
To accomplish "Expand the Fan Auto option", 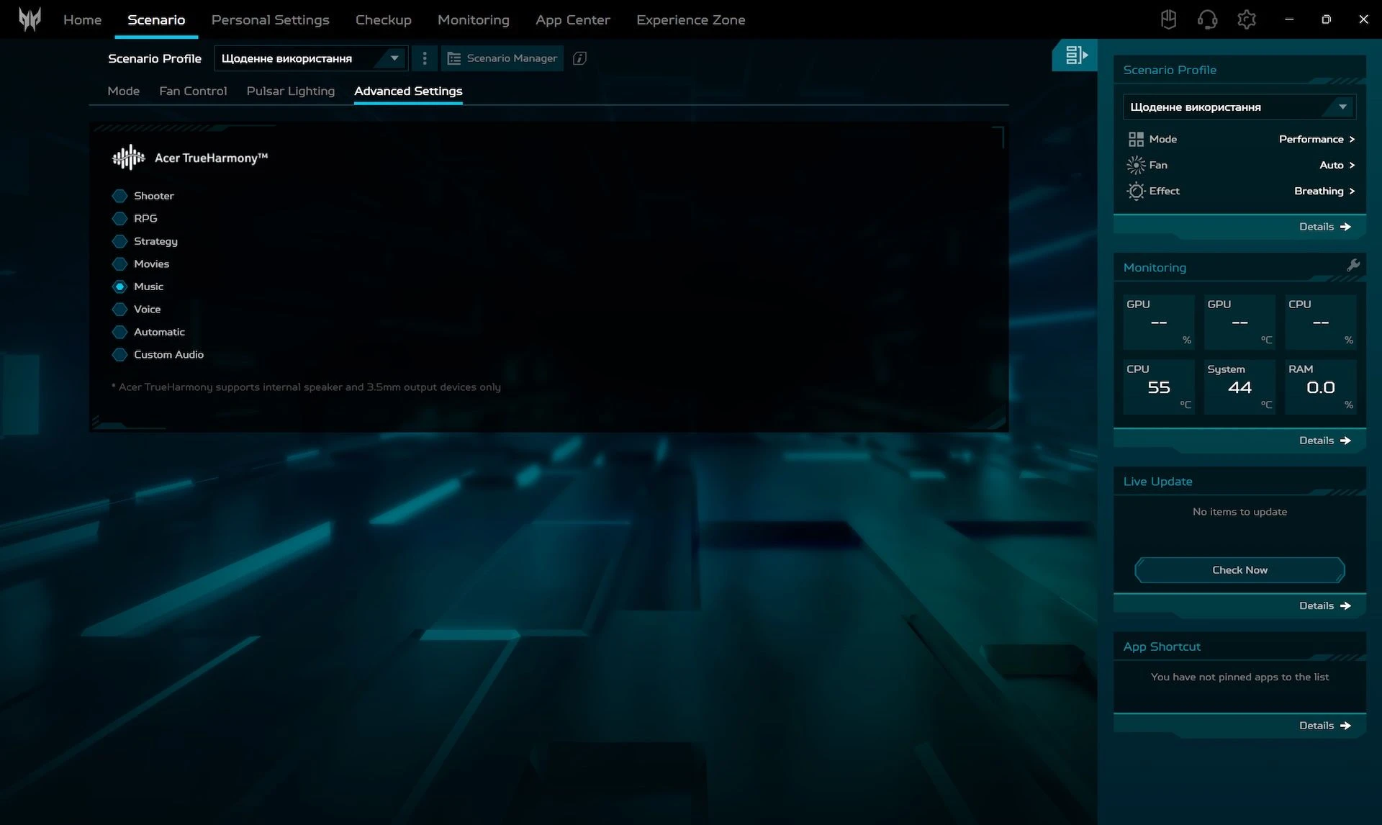I will click(x=1337, y=165).
